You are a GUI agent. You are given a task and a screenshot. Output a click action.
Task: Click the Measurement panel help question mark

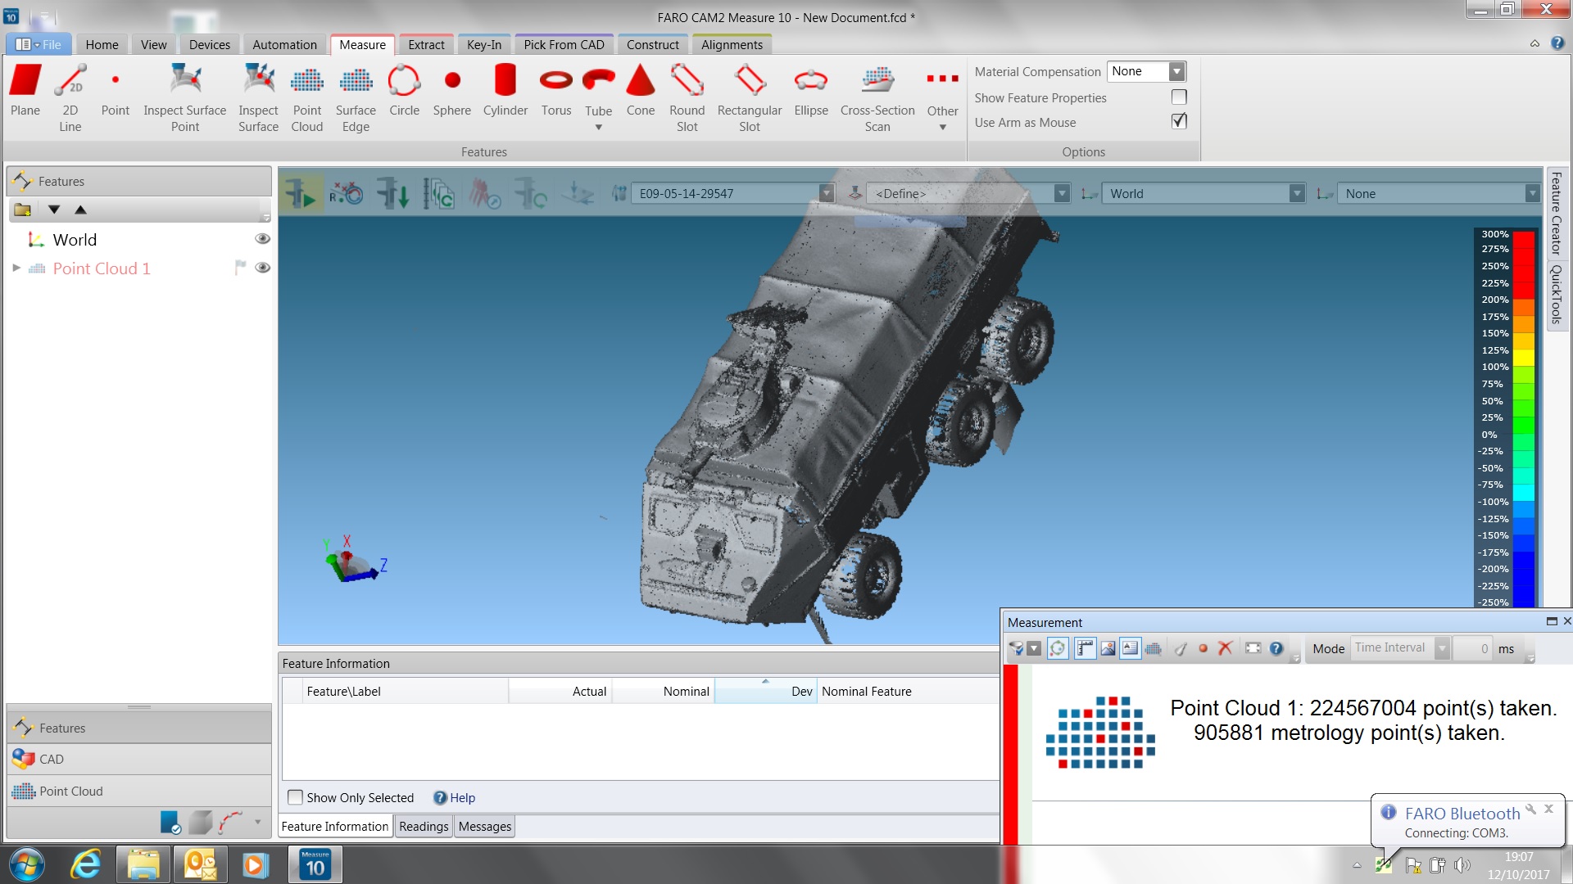[1276, 648]
